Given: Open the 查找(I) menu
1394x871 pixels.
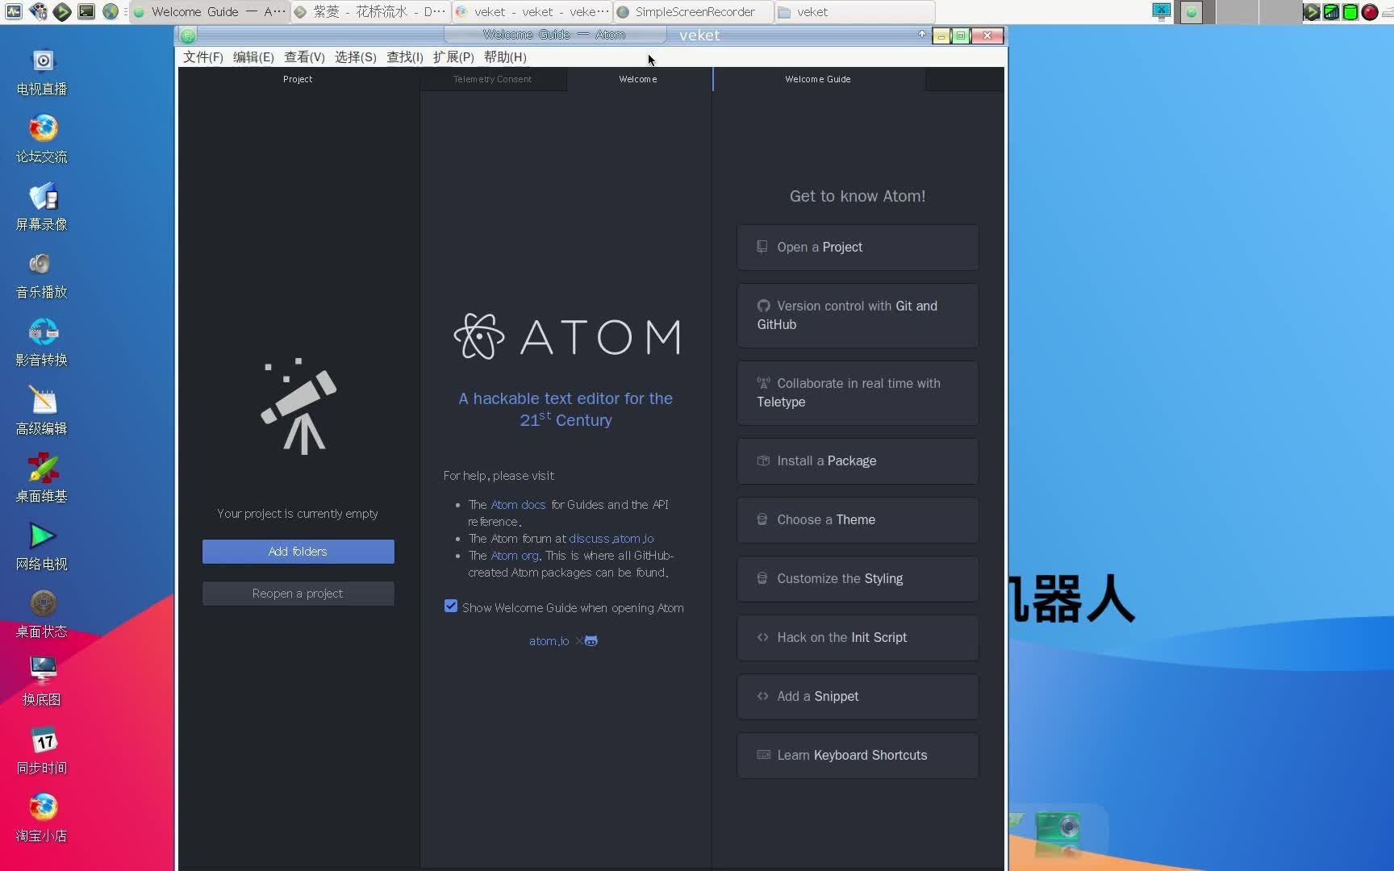Looking at the screenshot, I should (x=405, y=57).
